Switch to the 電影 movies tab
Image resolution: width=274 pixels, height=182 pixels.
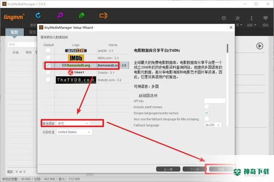click(x=14, y=32)
